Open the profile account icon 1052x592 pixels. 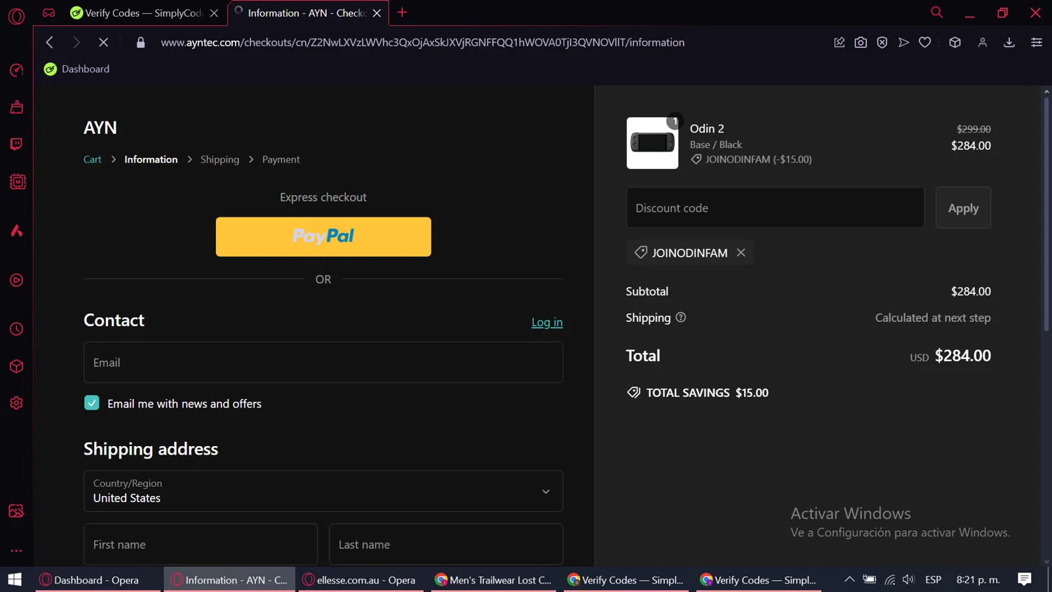(983, 42)
